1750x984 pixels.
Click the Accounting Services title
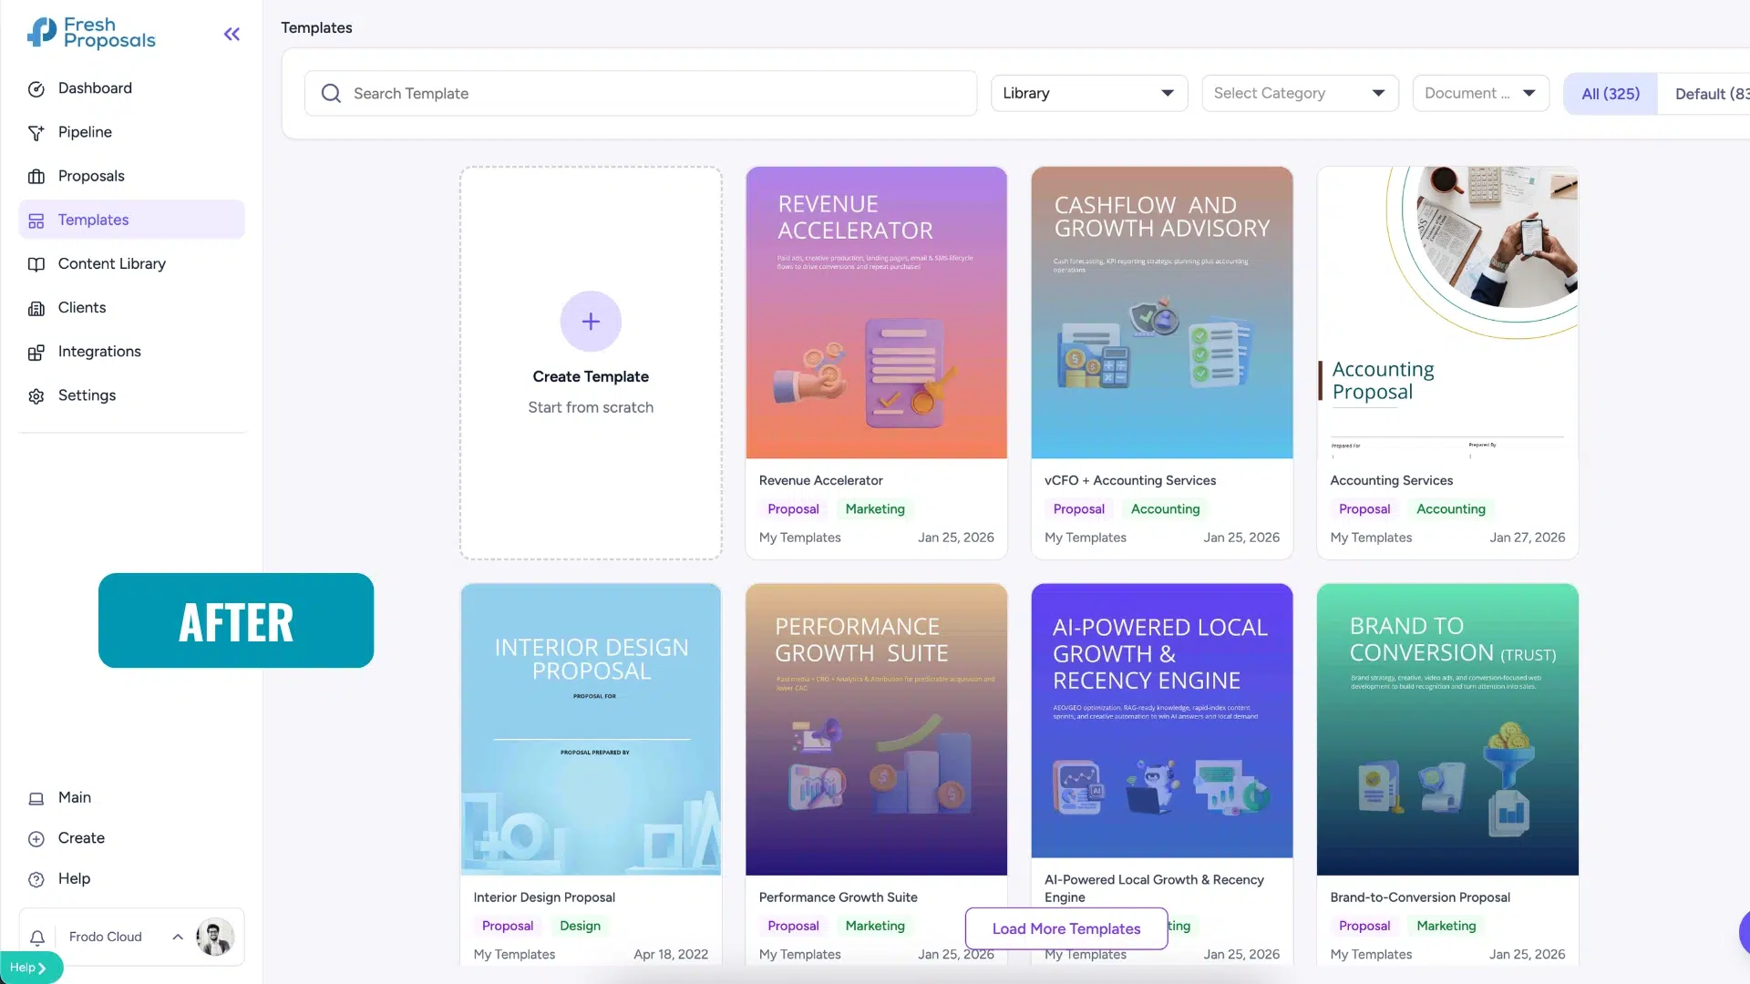pyautogui.click(x=1391, y=480)
